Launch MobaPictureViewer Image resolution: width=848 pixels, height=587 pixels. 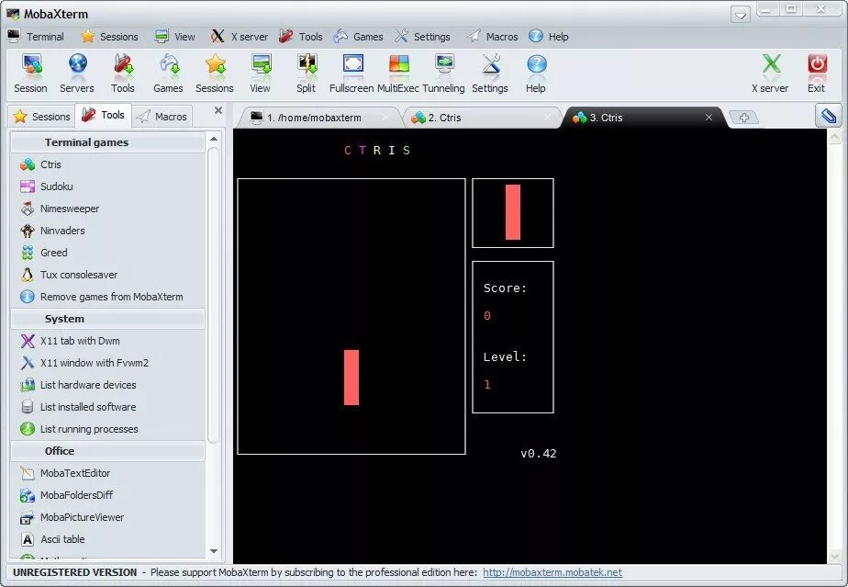[x=72, y=518]
